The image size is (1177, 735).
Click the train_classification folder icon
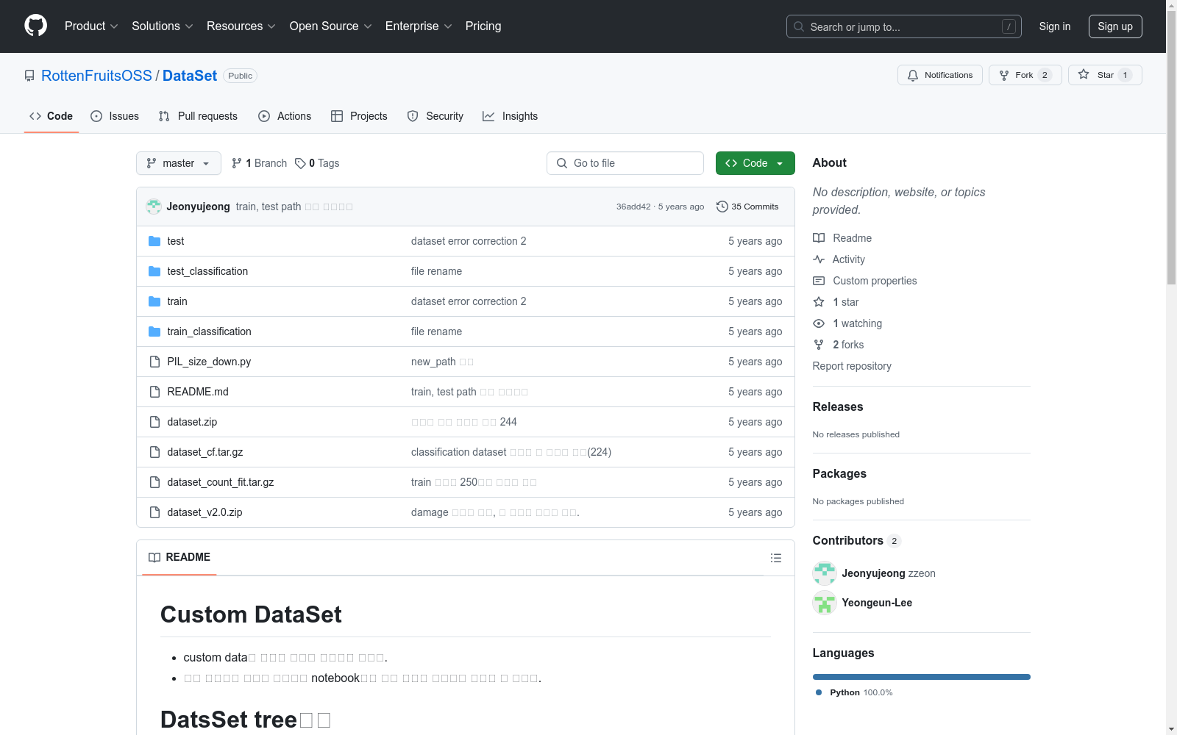[x=154, y=331]
